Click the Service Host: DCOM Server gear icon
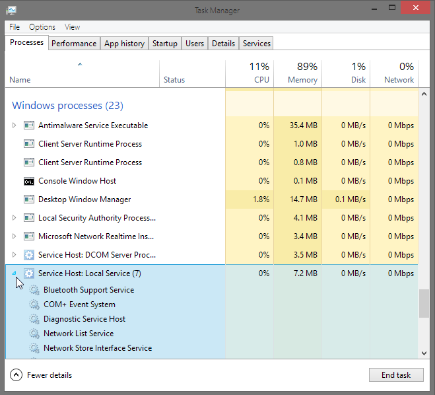The image size is (435, 395). (x=29, y=255)
